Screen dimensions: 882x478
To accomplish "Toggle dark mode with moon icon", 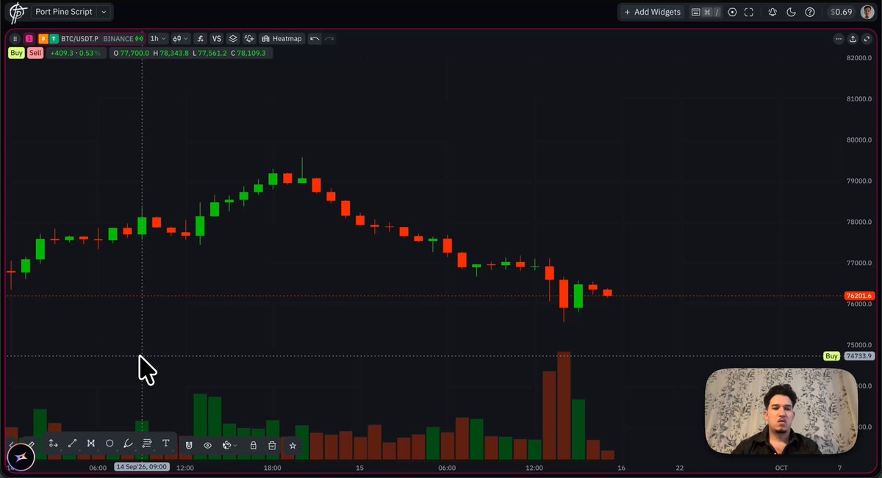I will 792,12.
